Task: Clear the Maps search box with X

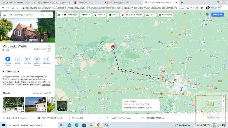Action: point(50,15)
